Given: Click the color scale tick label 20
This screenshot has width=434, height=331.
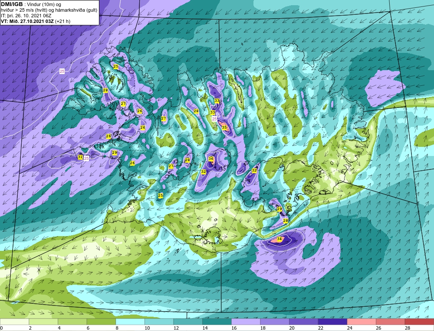Looking at the screenshot, I should [292, 328].
